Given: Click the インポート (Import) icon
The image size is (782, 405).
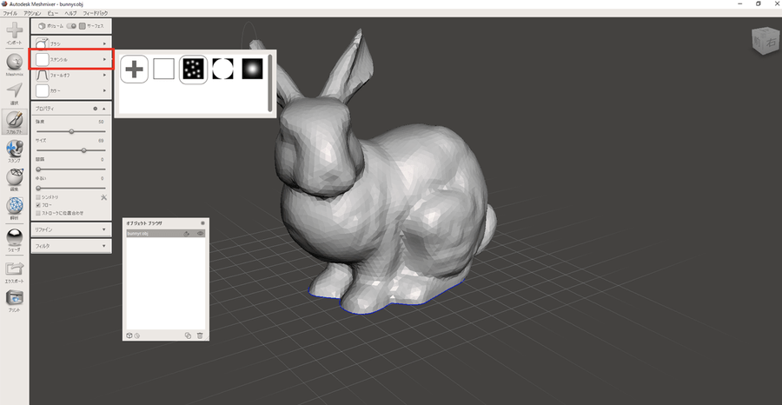Looking at the screenshot, I should [x=14, y=32].
